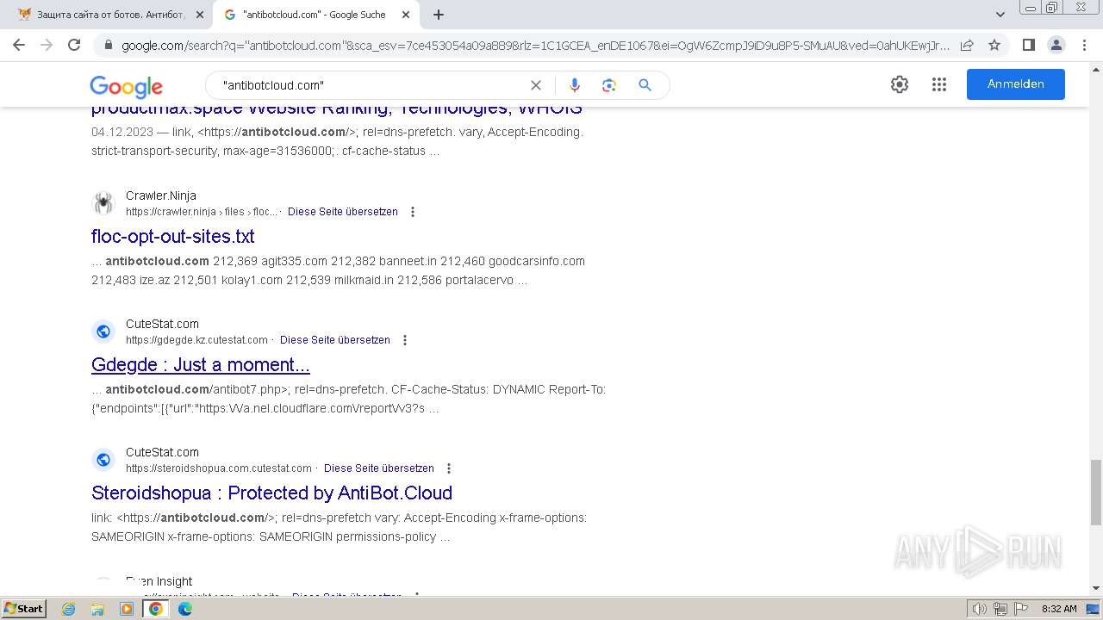This screenshot has width=1103, height=620.
Task: Open the Gdegde : Just a moment... result
Action: pos(201,364)
